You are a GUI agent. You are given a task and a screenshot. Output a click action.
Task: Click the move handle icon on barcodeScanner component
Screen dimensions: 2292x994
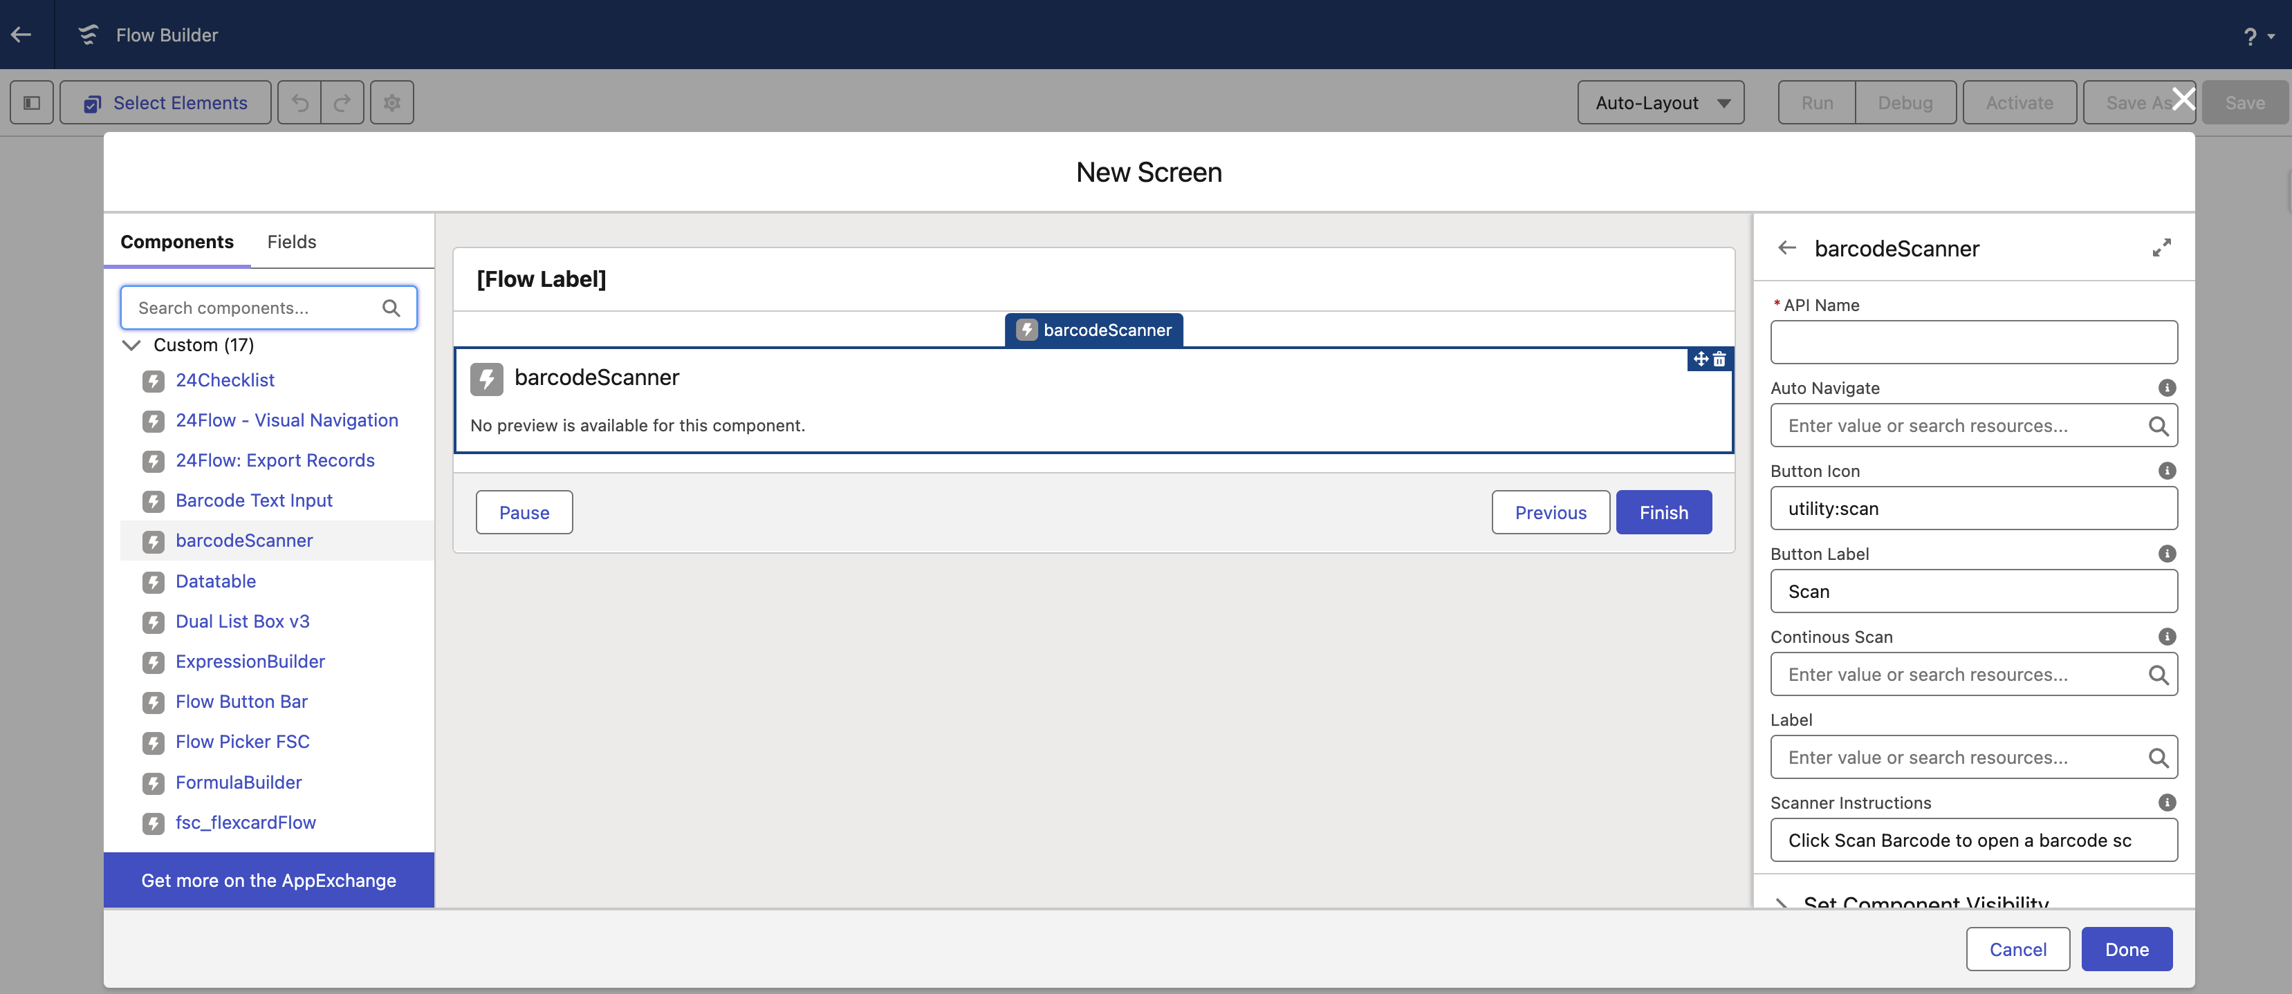(1700, 359)
